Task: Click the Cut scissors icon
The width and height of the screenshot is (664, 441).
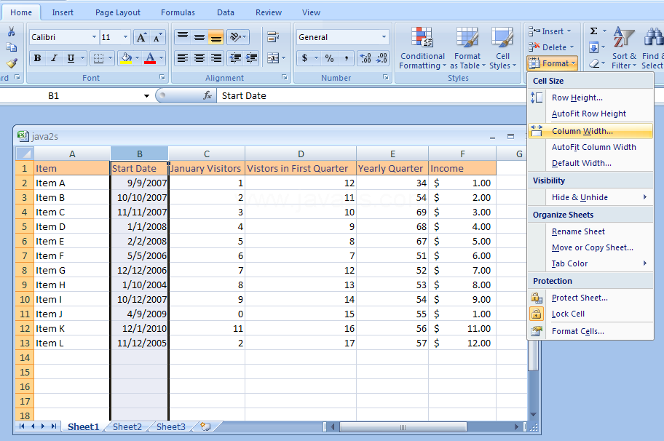Action: 12,31
